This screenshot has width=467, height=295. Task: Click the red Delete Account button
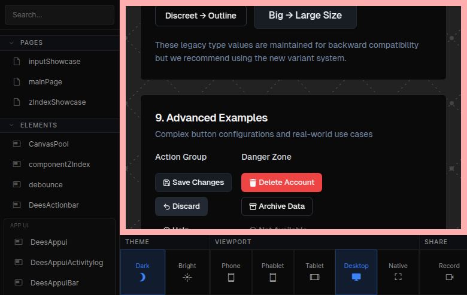tap(281, 183)
